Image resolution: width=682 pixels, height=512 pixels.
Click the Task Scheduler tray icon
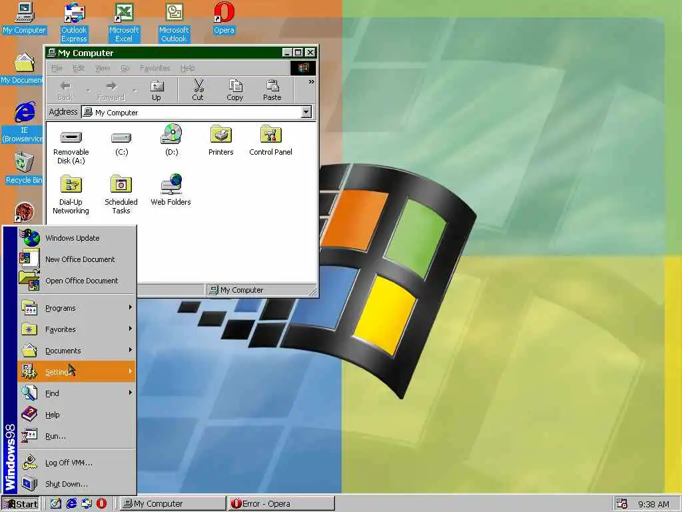(622, 504)
